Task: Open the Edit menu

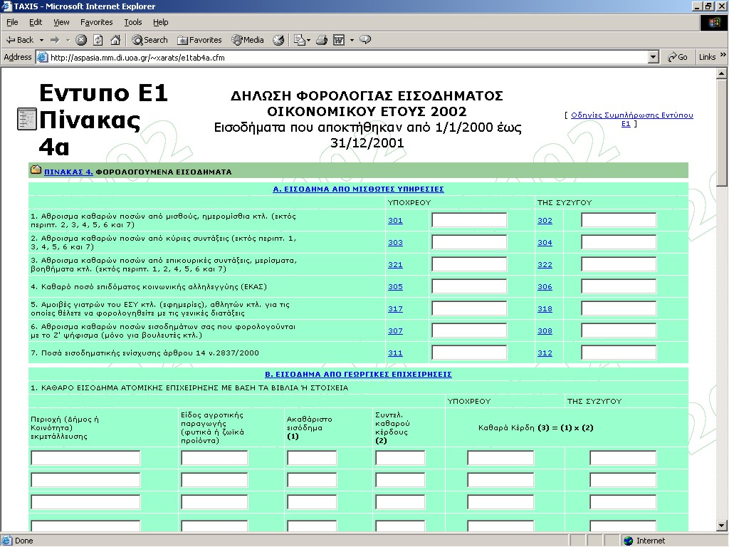Action: 36,22
